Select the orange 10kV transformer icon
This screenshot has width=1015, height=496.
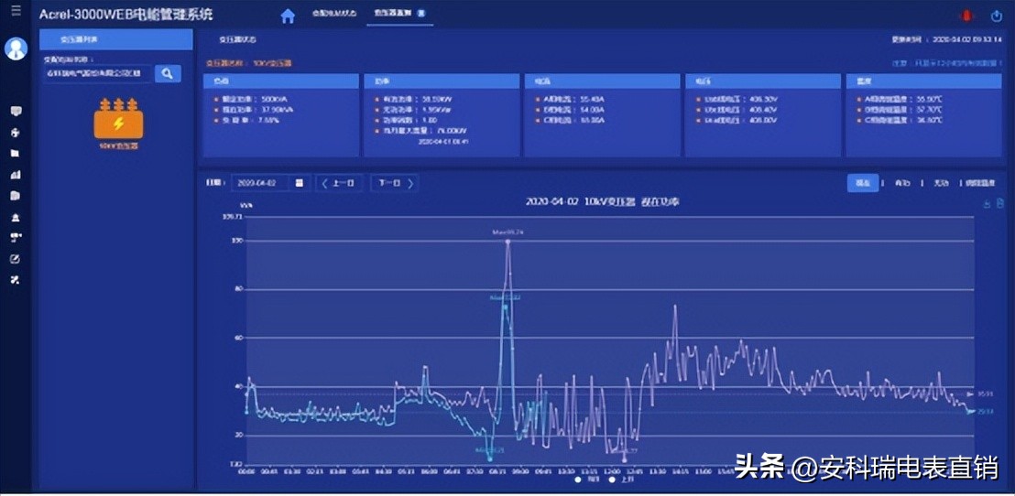click(x=118, y=119)
